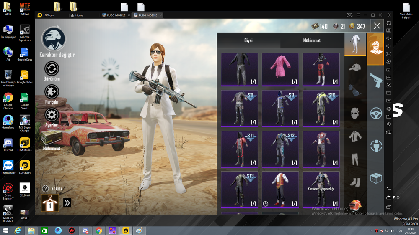Select the S12 season outfit
This screenshot has width=419, height=235.
pyautogui.click(x=280, y=149)
